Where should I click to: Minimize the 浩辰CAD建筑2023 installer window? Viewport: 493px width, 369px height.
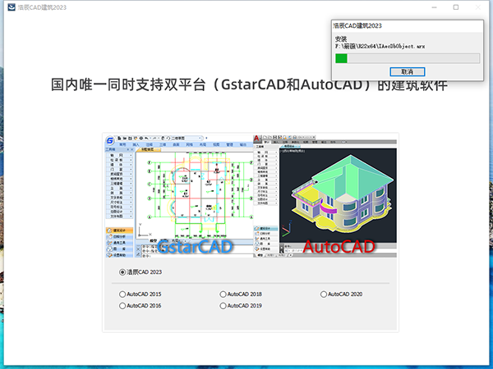pos(434,7)
